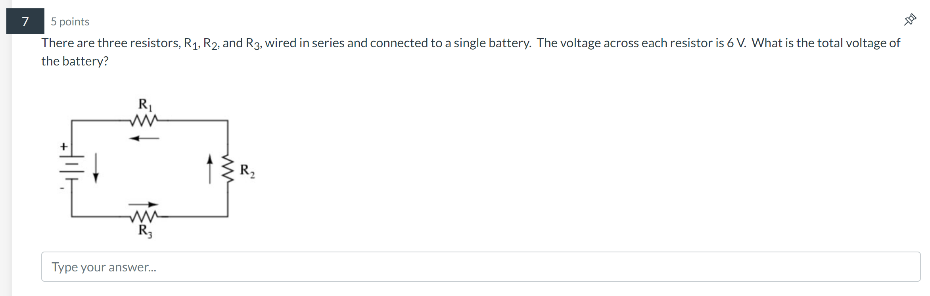Open the question 7 number badge
The image size is (930, 296).
coord(25,21)
